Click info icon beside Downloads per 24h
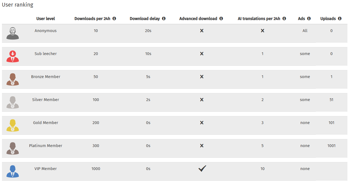Screen dimensions: 351x184 (x=114, y=19)
